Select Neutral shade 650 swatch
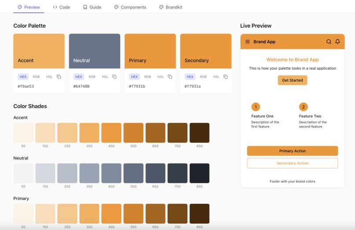Viewport: 355px width, 230px height. point(155,173)
